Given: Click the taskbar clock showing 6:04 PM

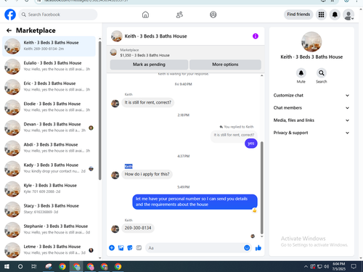Looking at the screenshot, I should click(338, 266).
